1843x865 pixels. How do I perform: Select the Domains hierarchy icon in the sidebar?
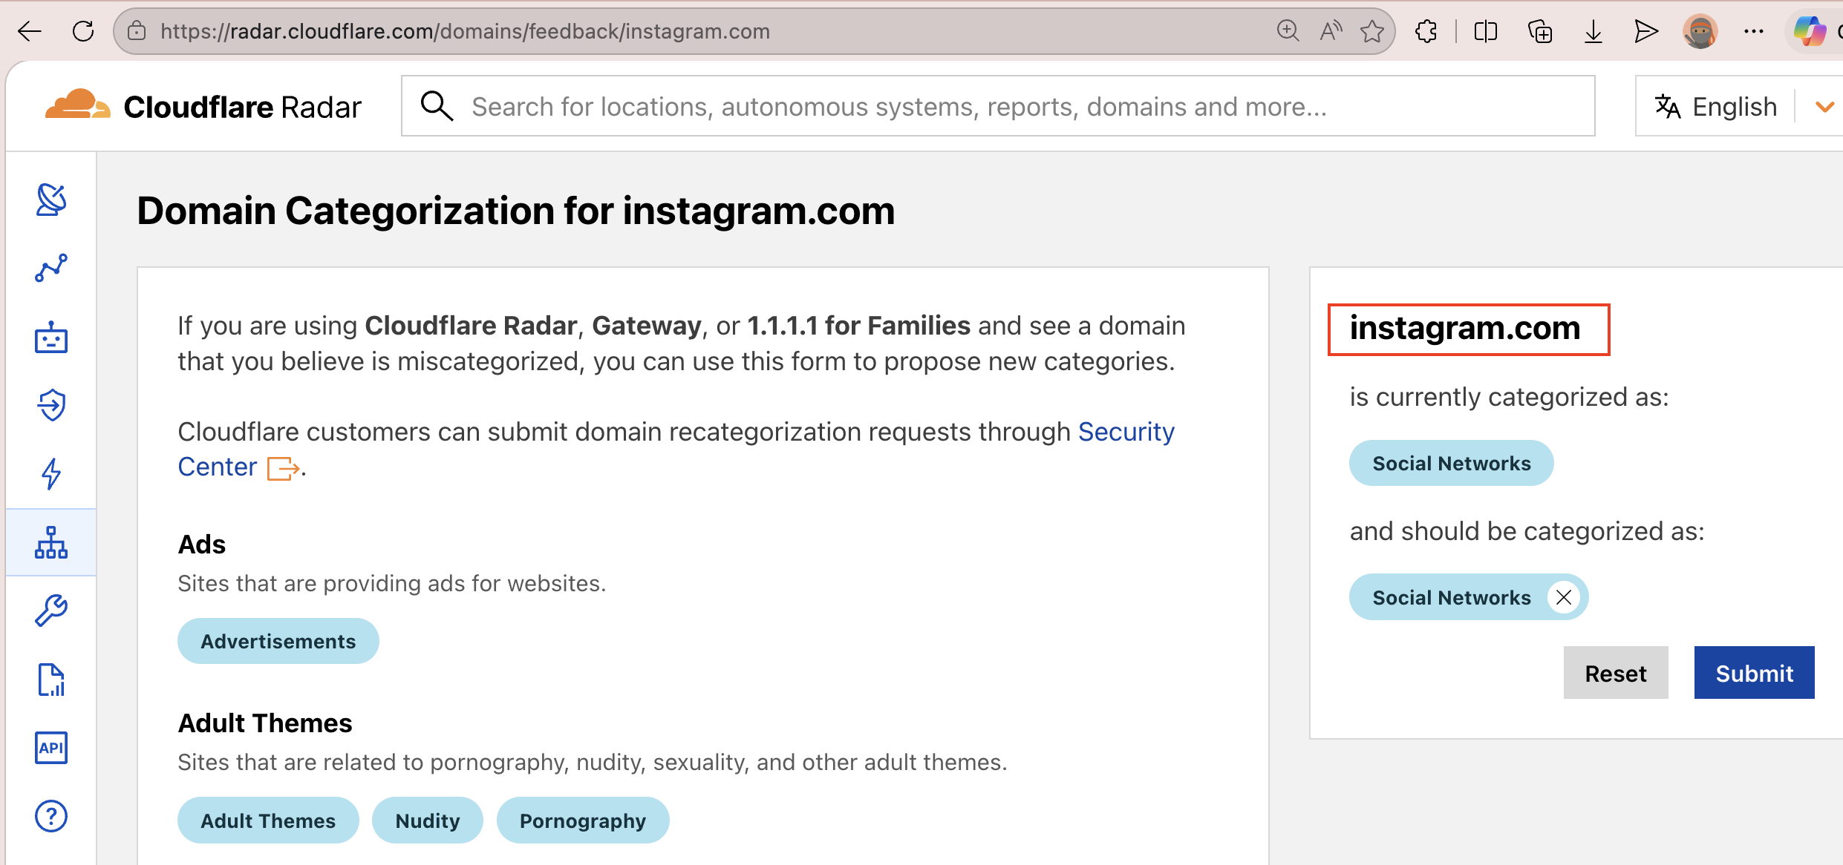pos(50,542)
